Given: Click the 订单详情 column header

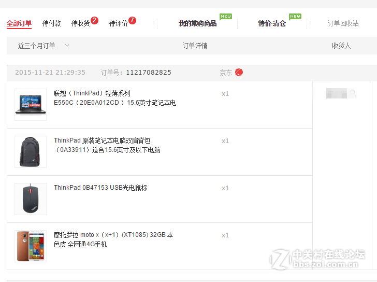Looking at the screenshot, I should tap(195, 46).
